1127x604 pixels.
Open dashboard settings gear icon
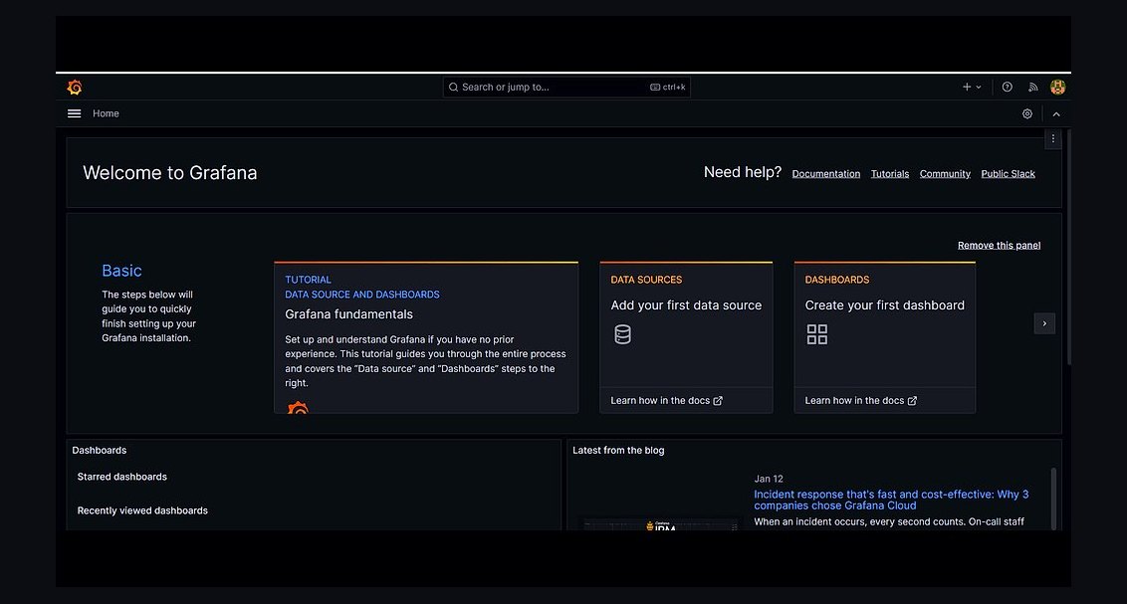pyautogui.click(x=1027, y=113)
